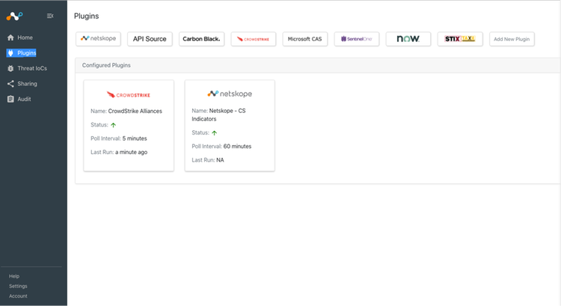
Task: Click Add New Plugin button
Action: tap(512, 39)
